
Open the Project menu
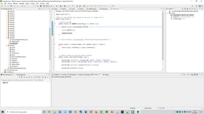pos(33,3)
